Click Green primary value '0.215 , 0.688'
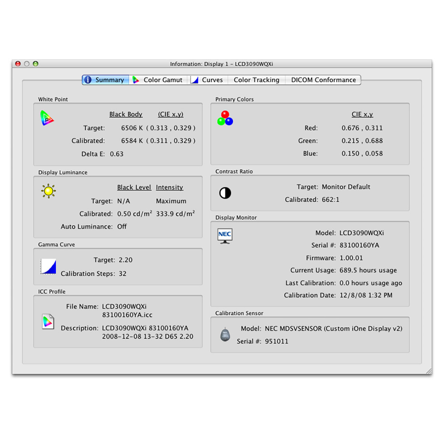 click(362, 141)
